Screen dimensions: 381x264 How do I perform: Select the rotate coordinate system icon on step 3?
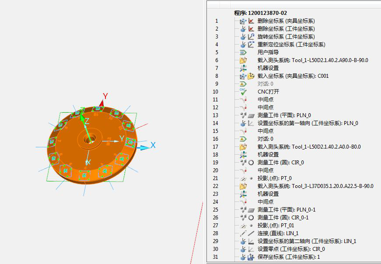[250, 36]
